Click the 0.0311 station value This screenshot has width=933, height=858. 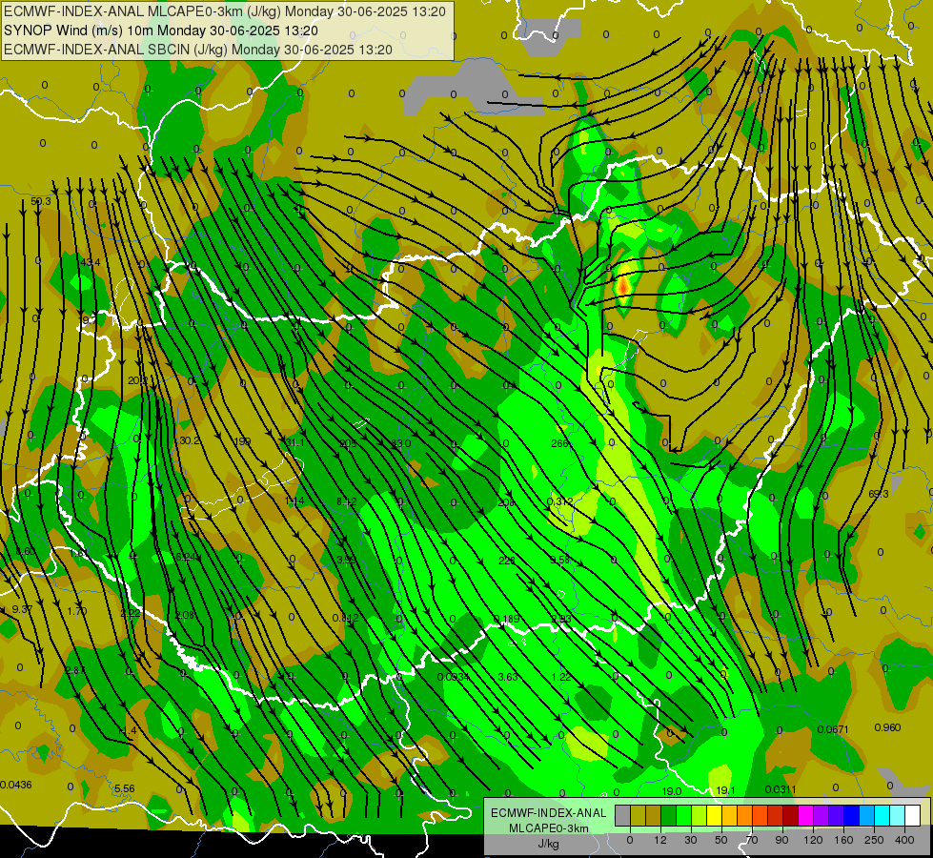781,789
